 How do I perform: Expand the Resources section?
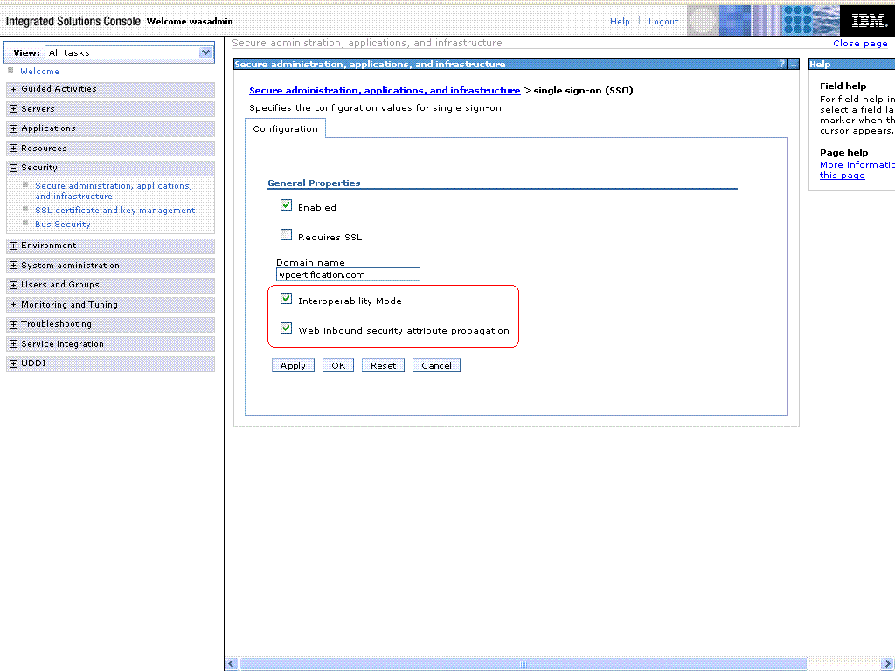point(14,149)
